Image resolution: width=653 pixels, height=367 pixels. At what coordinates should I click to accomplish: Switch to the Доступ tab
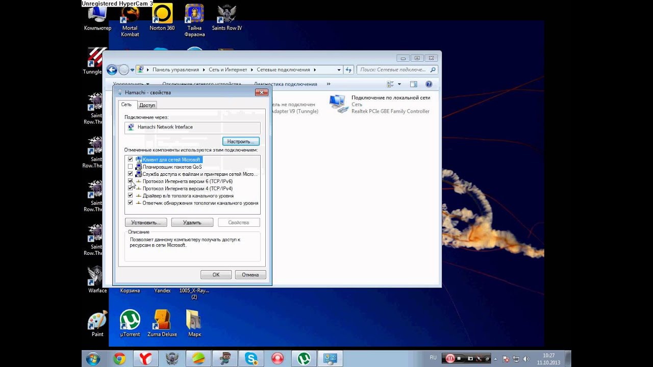pos(147,105)
